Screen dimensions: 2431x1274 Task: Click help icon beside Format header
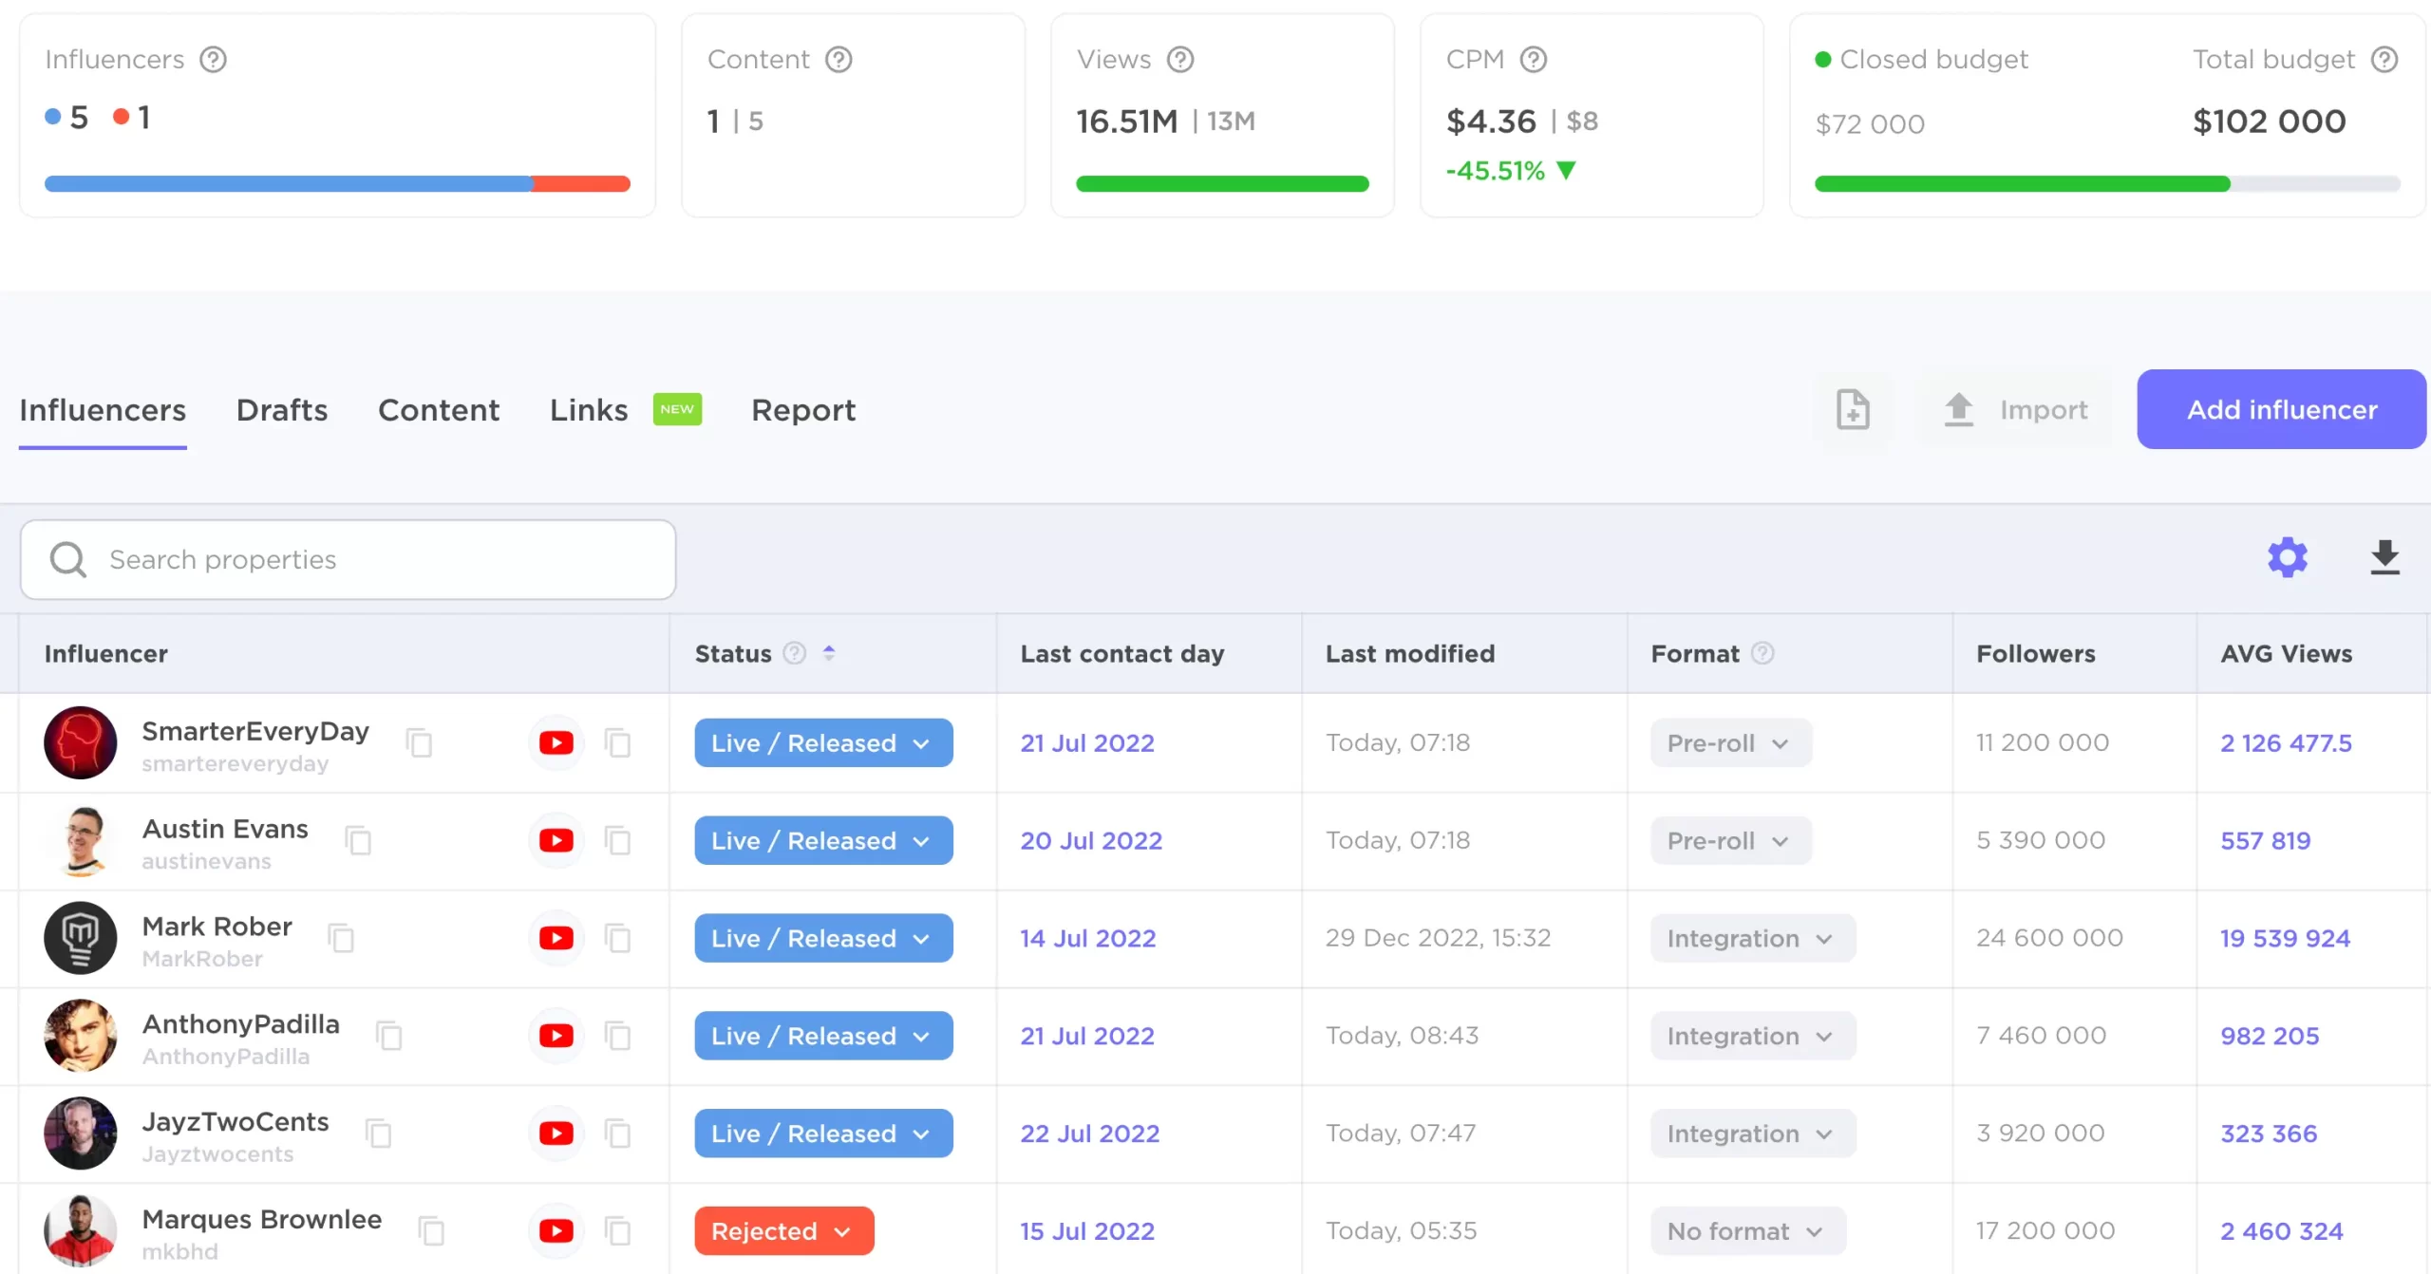tap(1762, 653)
